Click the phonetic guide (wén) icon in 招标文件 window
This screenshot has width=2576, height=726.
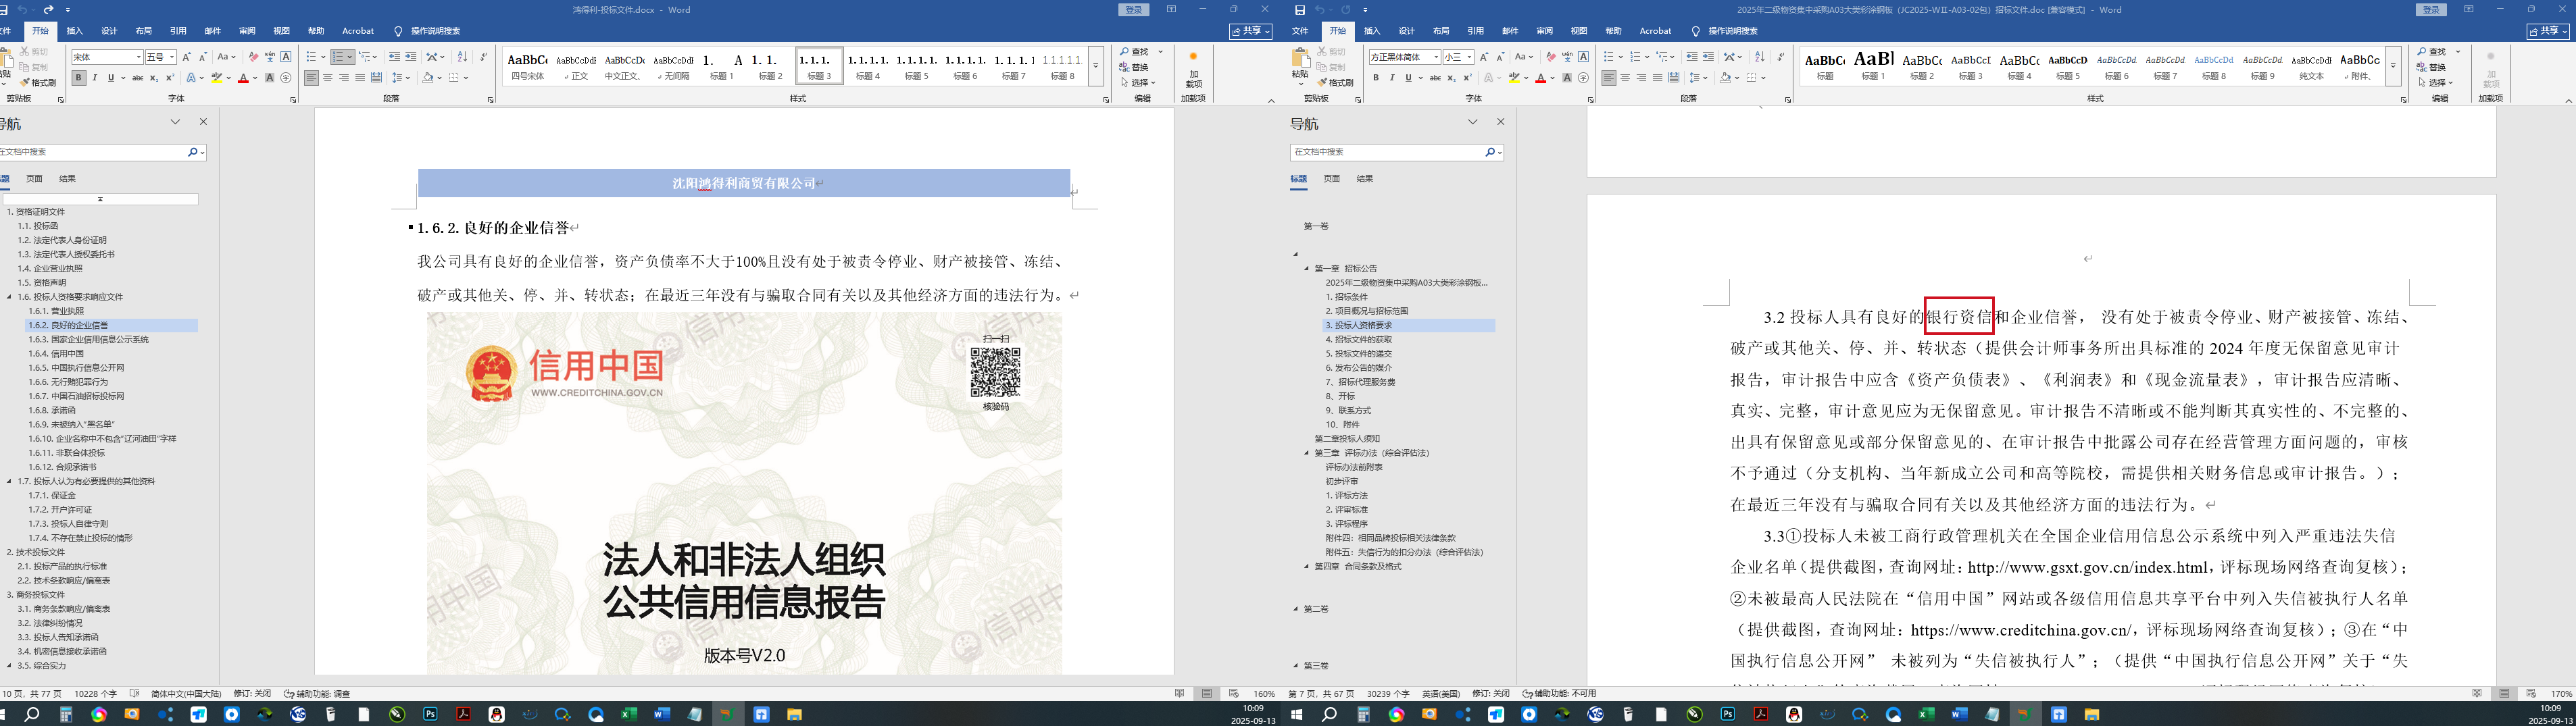point(1567,57)
